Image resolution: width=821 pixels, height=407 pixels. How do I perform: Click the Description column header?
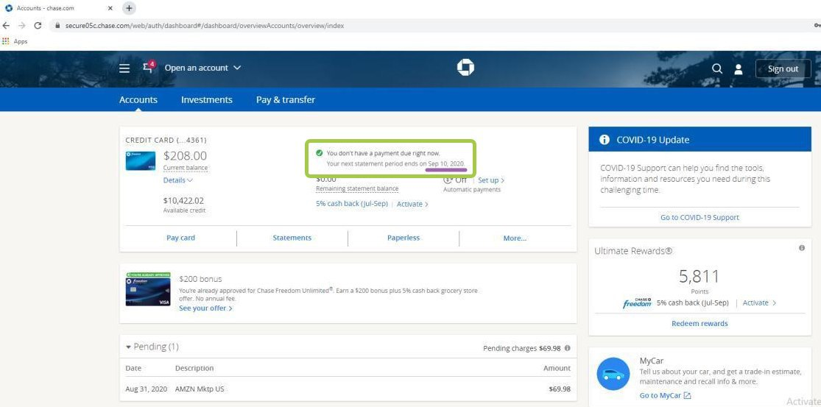[194, 368]
